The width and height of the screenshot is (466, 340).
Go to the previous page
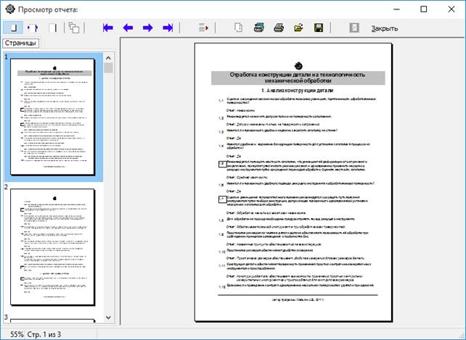pos(128,28)
